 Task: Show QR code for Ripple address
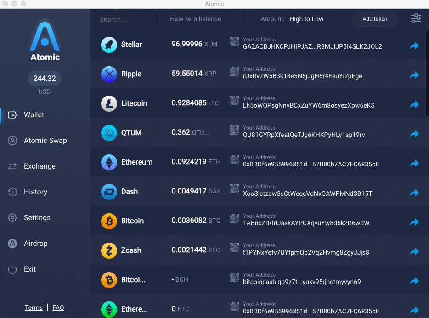click(x=234, y=71)
